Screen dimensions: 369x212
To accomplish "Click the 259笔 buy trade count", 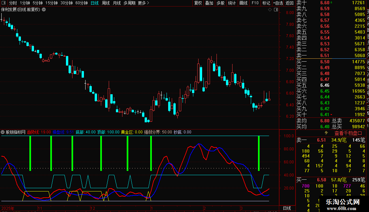I will [359, 180].
